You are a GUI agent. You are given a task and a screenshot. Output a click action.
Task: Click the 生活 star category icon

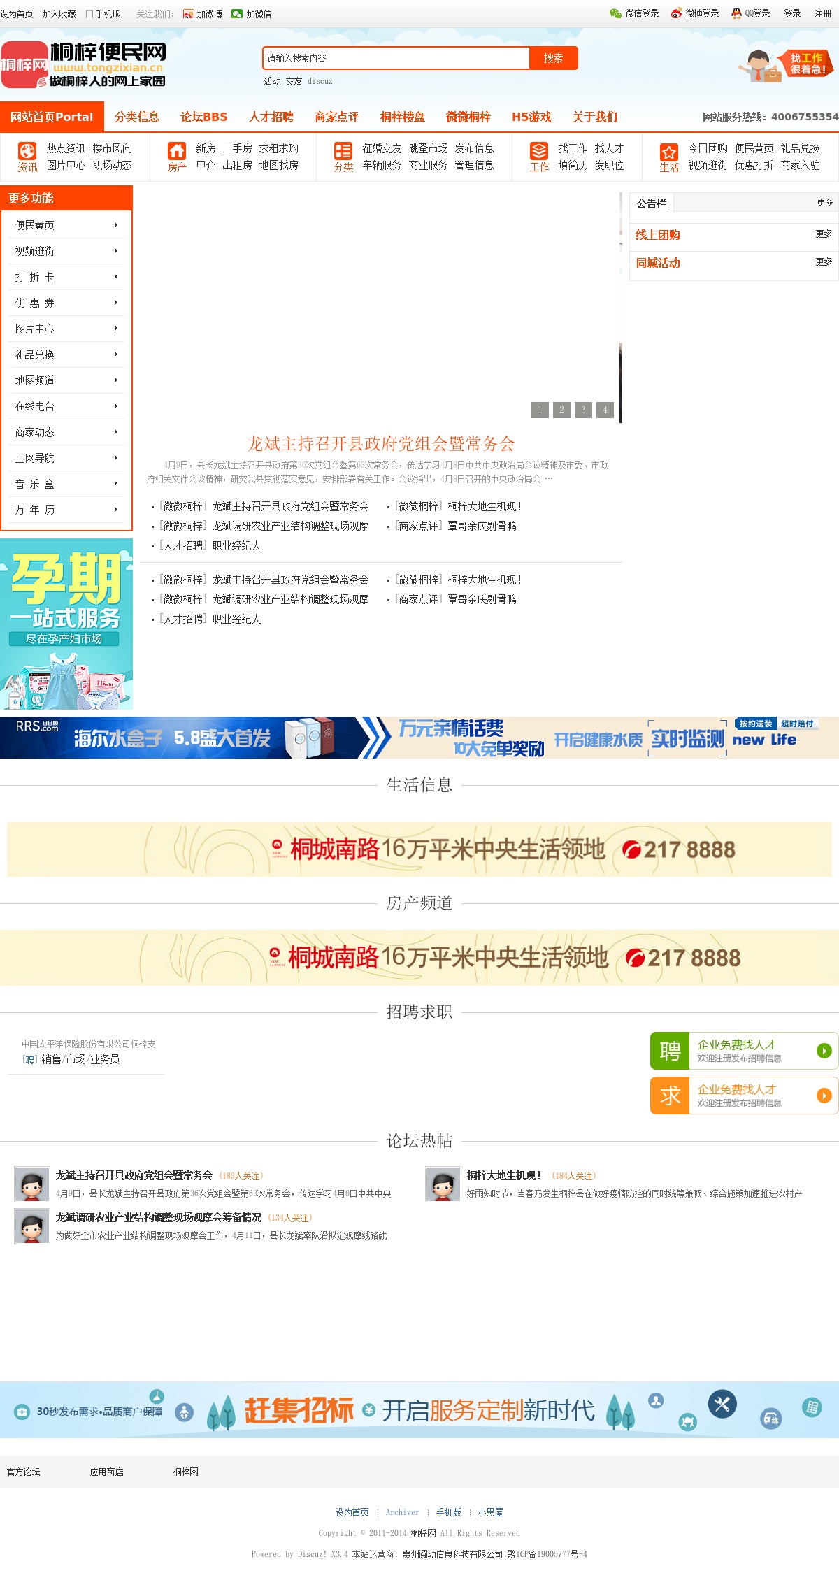669,152
